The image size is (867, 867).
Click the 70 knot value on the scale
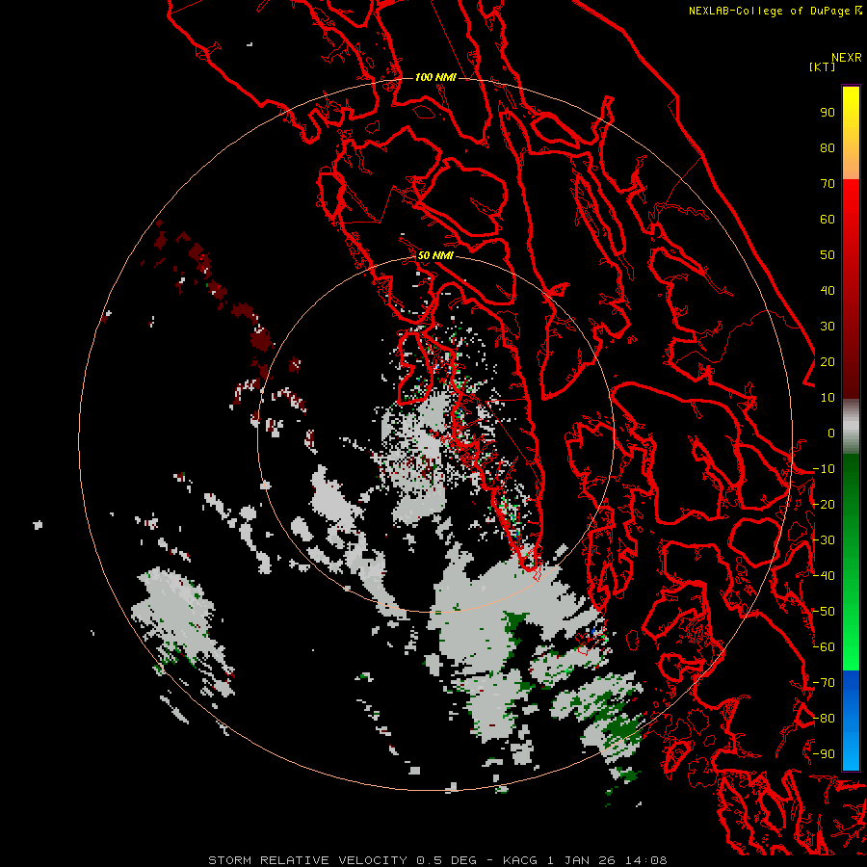click(828, 184)
